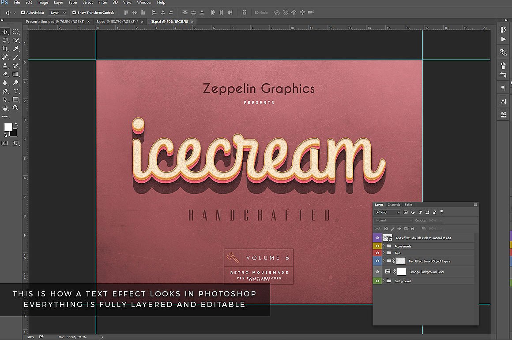Activate the Hand tool

click(5, 107)
